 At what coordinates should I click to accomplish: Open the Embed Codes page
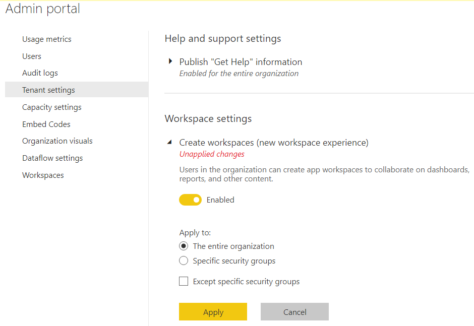[x=46, y=124]
